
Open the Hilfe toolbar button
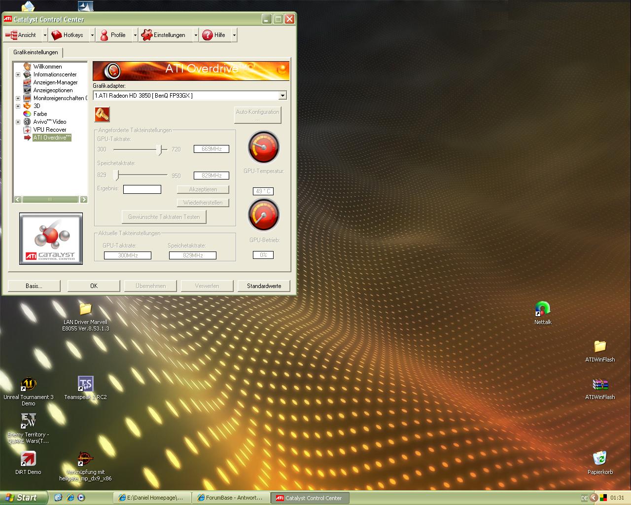(215, 35)
